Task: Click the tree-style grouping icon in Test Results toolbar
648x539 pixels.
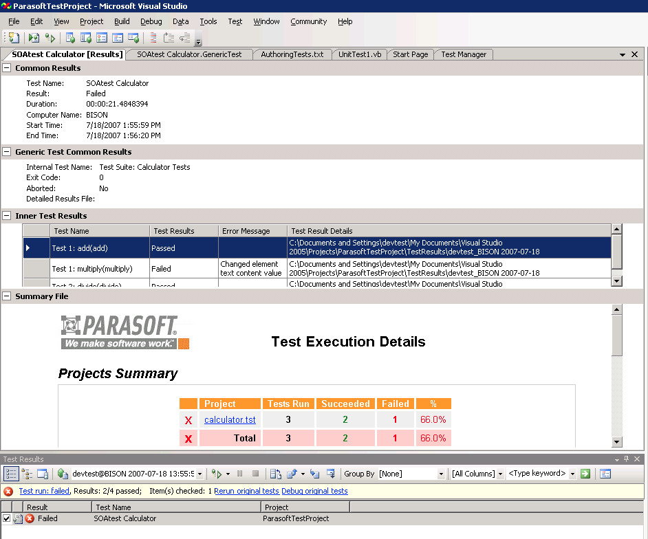Action: [x=28, y=474]
